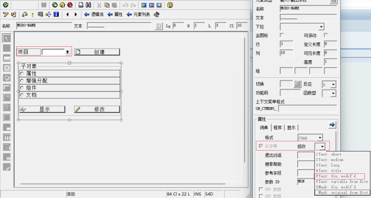This screenshot has width=371, height=198.
Task: Click the 参数 ID field showing MON
Action: coord(306,182)
